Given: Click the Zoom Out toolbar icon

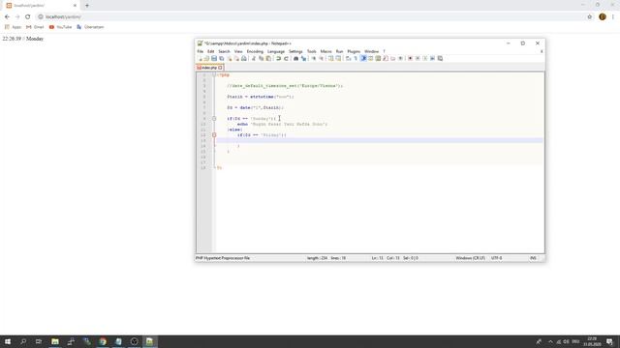Looking at the screenshot, I should click(322, 58).
